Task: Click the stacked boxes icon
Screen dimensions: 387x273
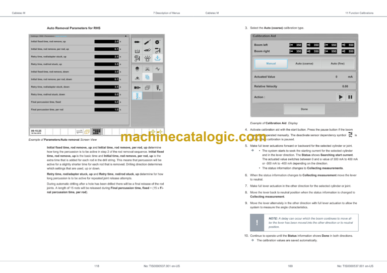Action: tap(147, 87)
